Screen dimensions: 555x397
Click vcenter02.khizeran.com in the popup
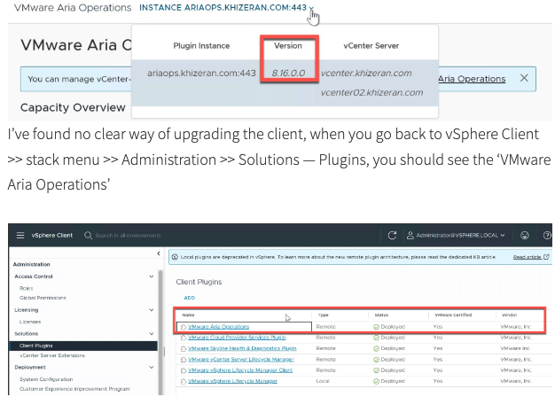point(371,93)
